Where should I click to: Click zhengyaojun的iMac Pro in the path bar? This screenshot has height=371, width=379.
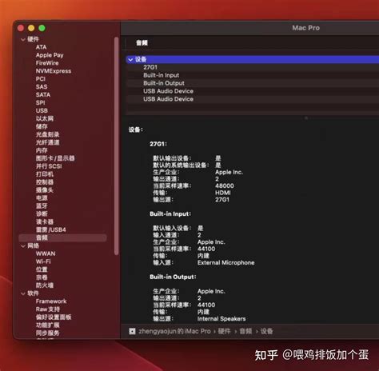point(174,331)
